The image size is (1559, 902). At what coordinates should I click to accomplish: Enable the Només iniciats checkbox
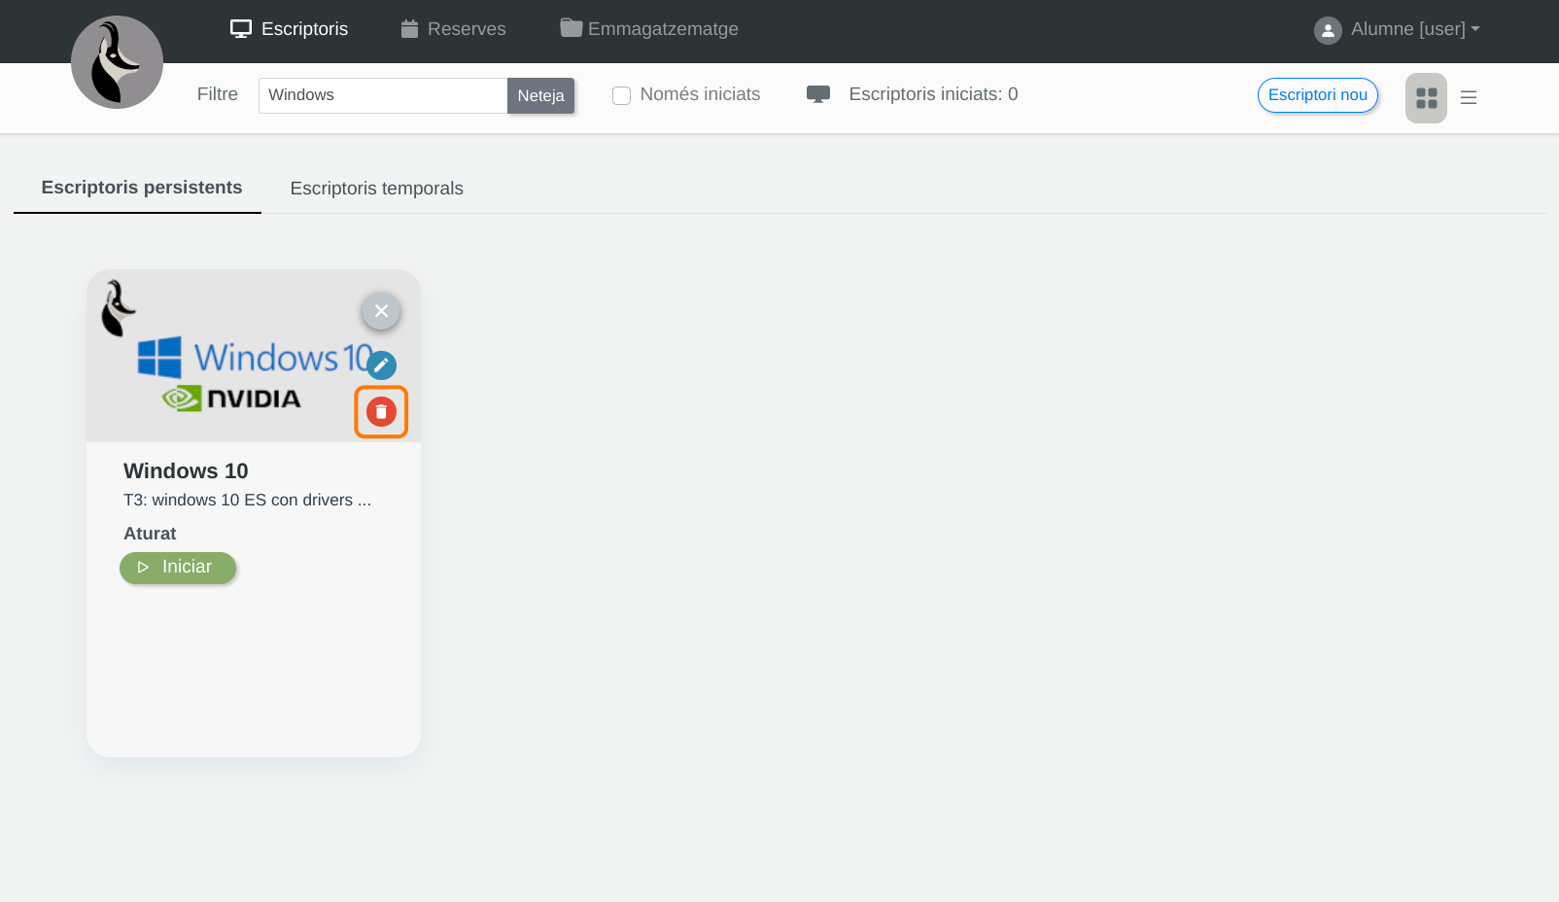622,95
